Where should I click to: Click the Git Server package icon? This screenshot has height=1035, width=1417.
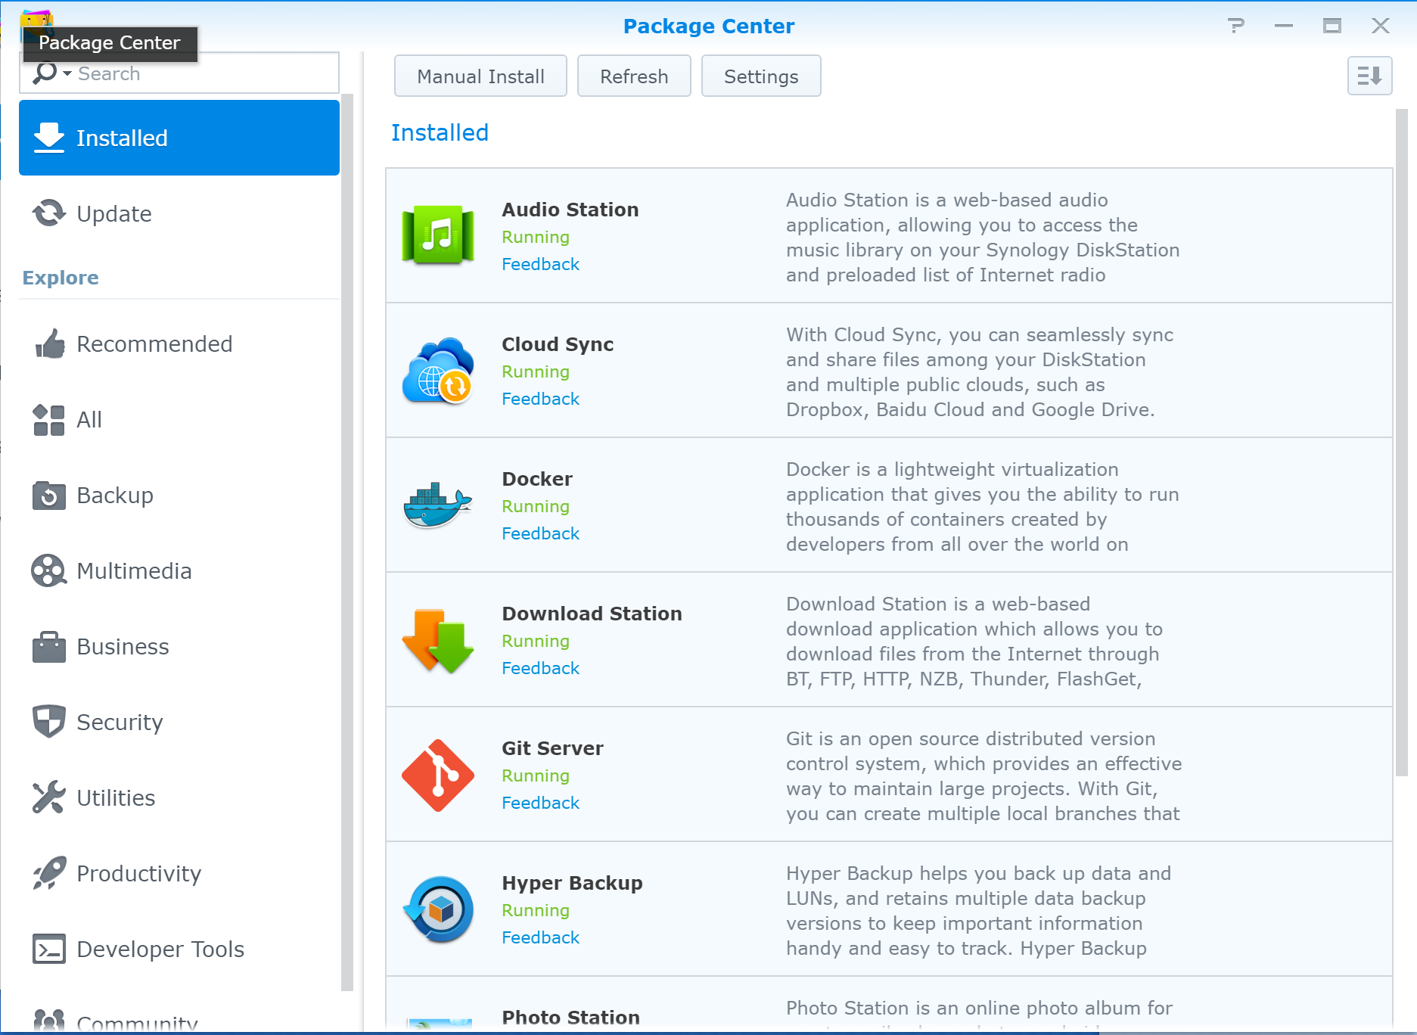coord(438,775)
